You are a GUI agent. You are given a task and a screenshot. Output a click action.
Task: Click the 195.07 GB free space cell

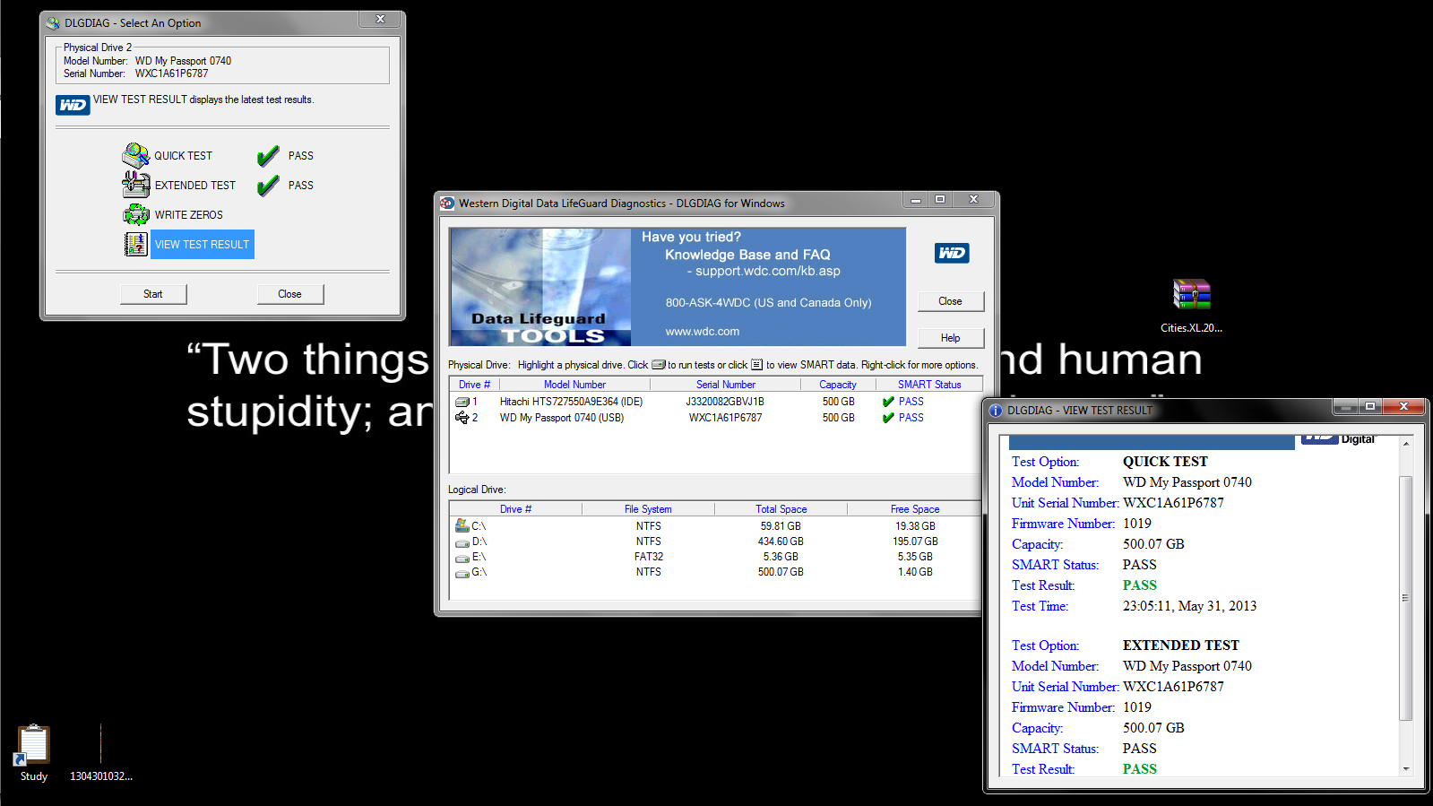tap(915, 542)
